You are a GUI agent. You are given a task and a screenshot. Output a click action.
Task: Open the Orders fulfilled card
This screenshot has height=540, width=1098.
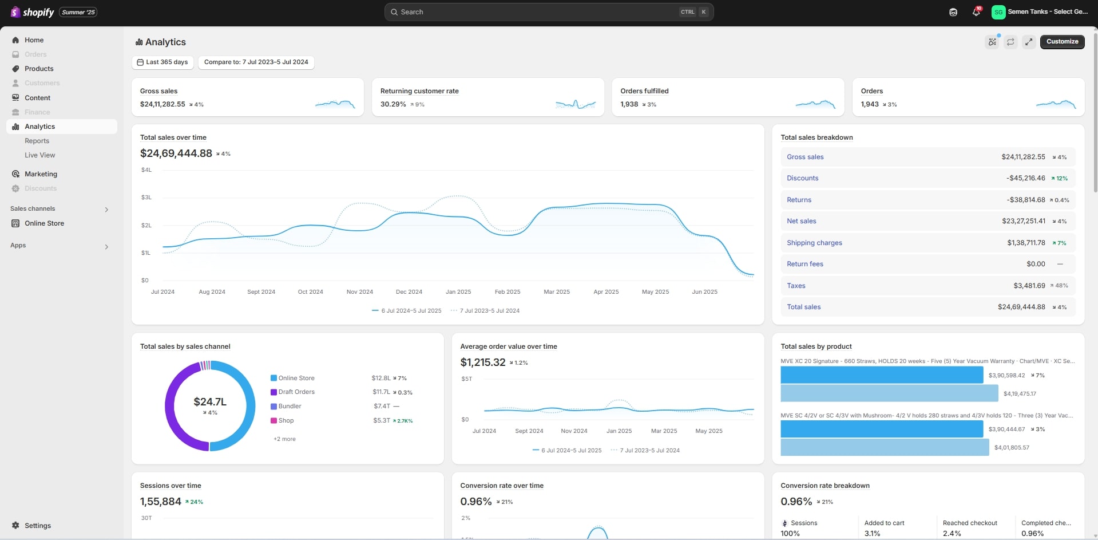[728, 97]
